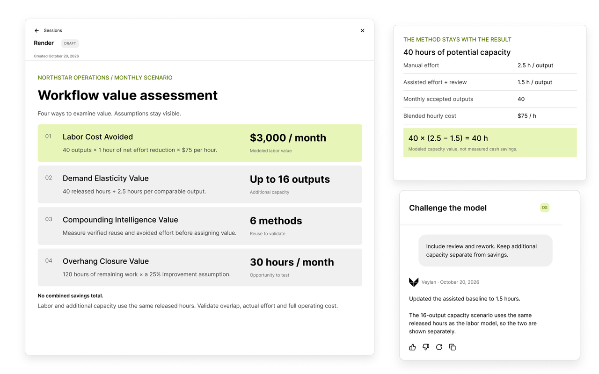Copy Veylan's response text
The image size is (599, 374).
[x=452, y=347]
